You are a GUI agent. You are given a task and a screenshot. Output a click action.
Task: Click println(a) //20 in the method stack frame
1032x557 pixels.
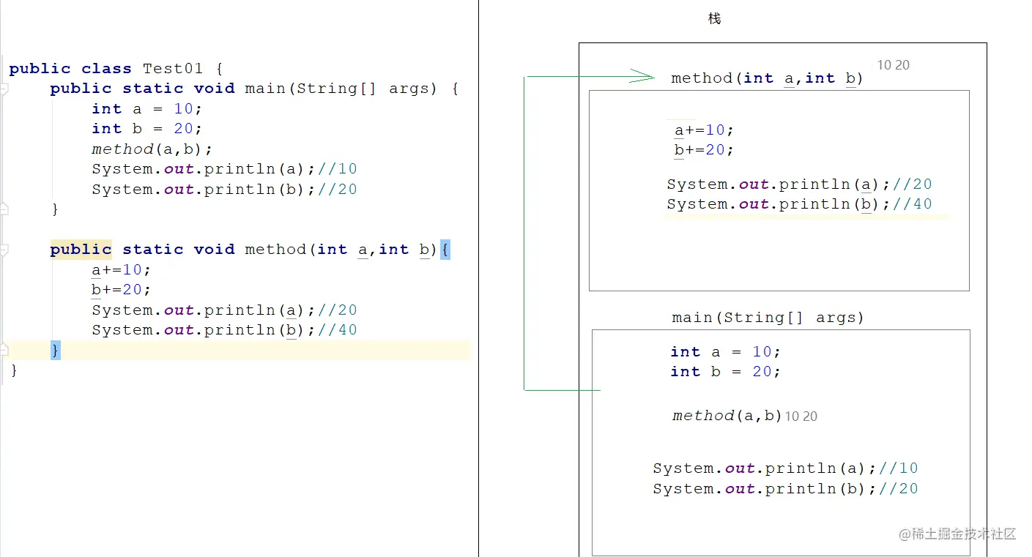tap(799, 184)
